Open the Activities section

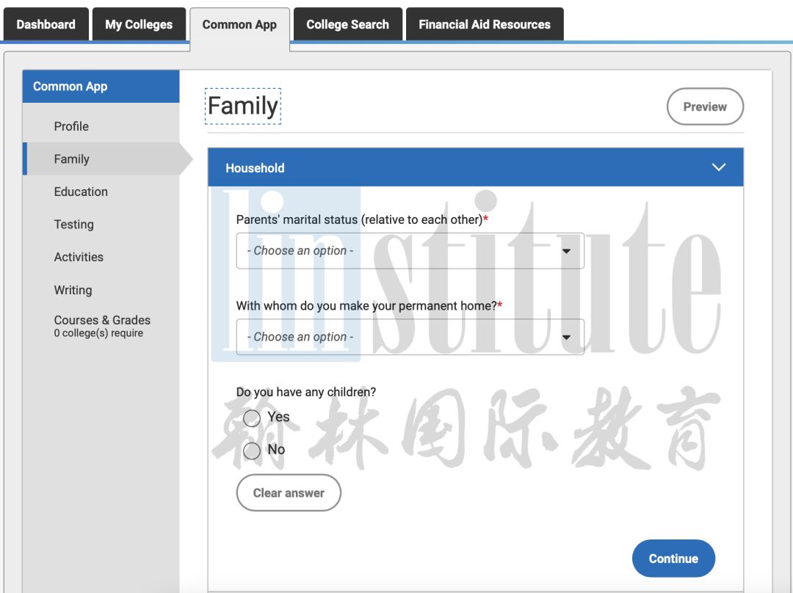pos(79,257)
